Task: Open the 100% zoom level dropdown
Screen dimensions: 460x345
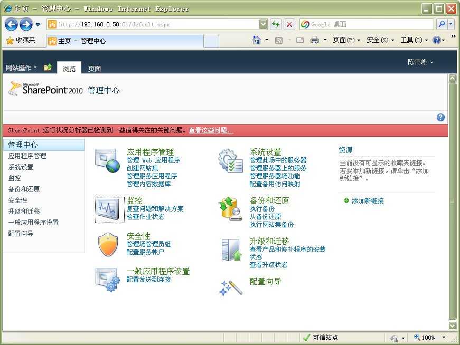Action: click(444, 338)
